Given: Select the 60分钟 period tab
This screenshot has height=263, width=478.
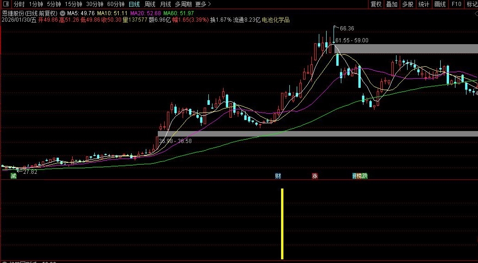Looking at the screenshot, I should [116, 4].
